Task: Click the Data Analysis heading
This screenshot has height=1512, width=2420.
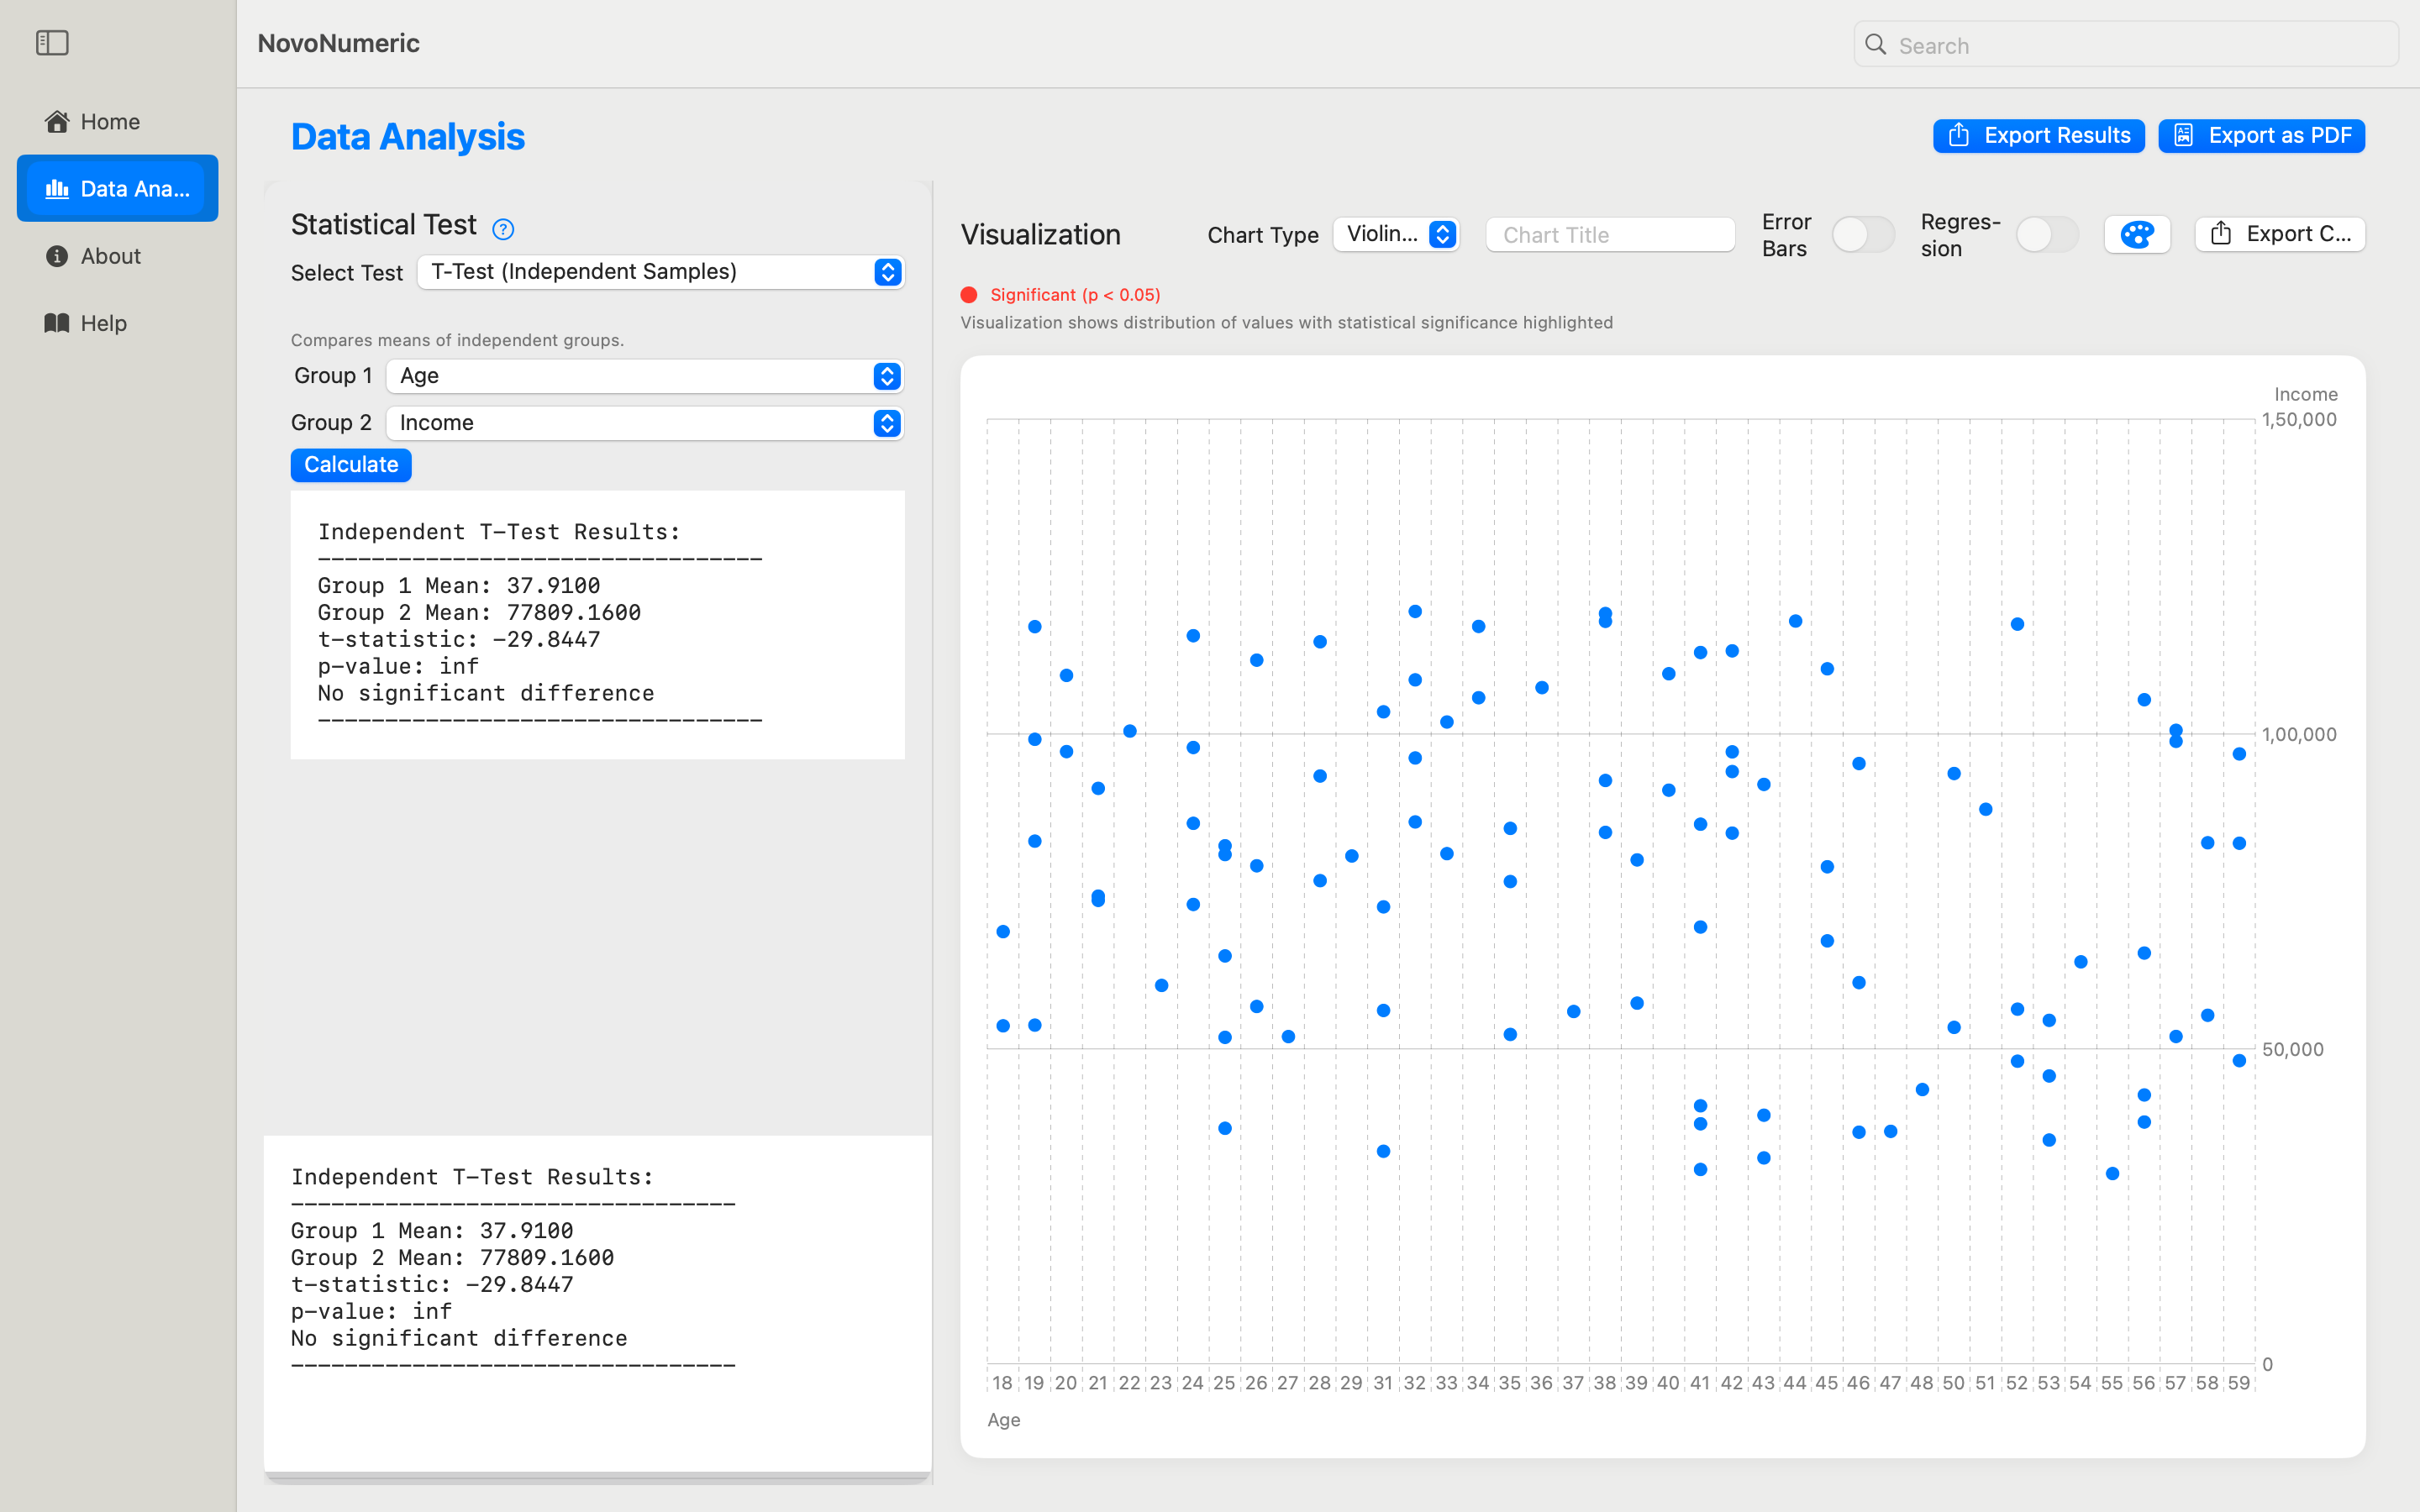Action: pyautogui.click(x=408, y=136)
